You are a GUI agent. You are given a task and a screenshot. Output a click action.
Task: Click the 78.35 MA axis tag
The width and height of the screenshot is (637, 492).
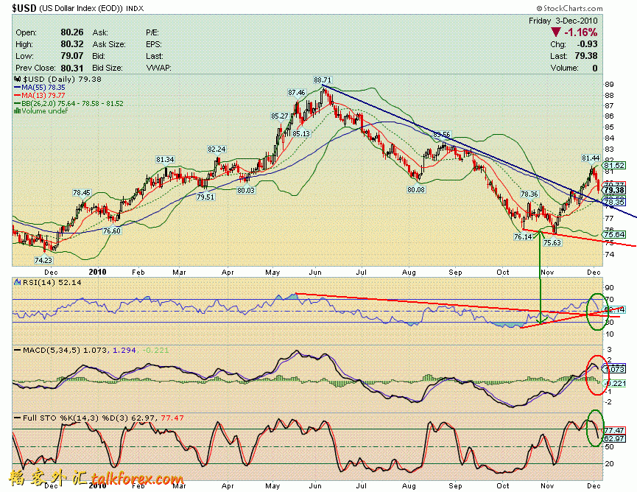click(x=613, y=202)
